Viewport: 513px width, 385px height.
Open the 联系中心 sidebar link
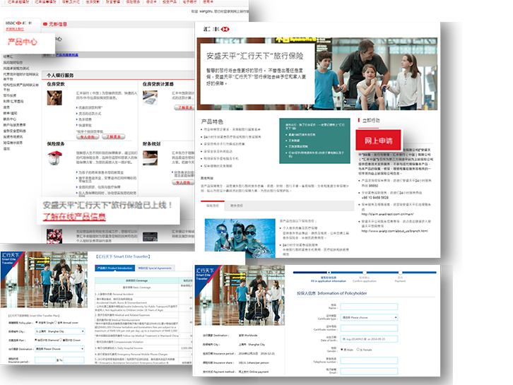(x=10, y=119)
